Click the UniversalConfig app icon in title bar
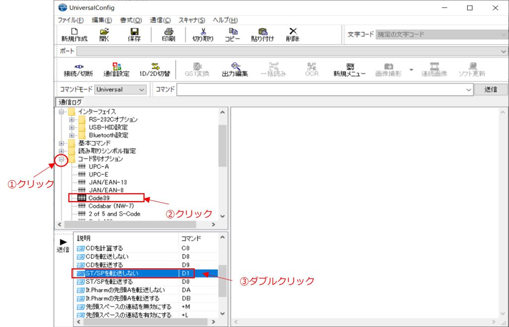Image resolution: width=509 pixels, height=327 pixels. (62, 7)
